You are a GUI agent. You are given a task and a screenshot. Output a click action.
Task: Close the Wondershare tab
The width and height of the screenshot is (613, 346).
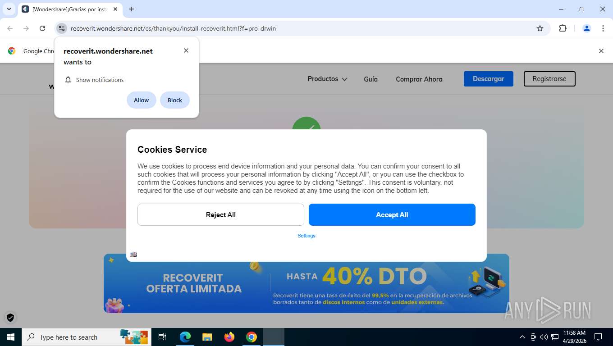click(x=115, y=9)
